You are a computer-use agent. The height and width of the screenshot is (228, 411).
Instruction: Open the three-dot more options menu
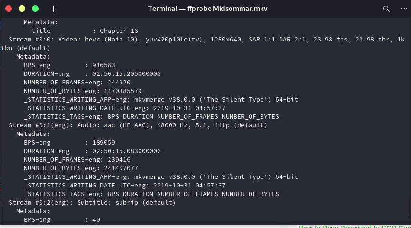point(404,9)
